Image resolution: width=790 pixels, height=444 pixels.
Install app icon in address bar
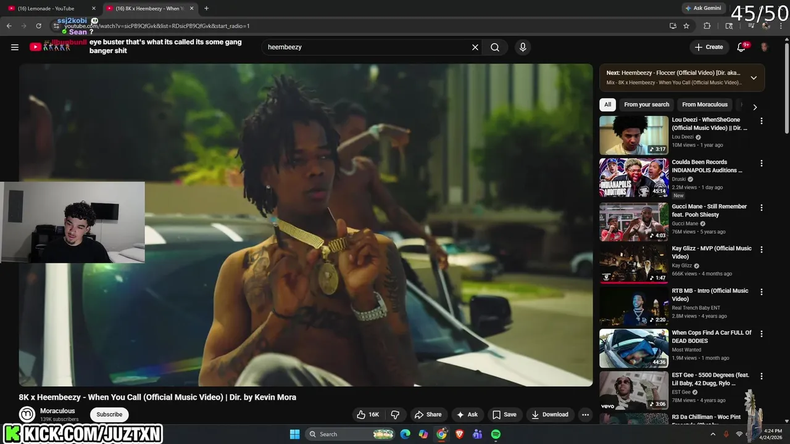(x=673, y=26)
